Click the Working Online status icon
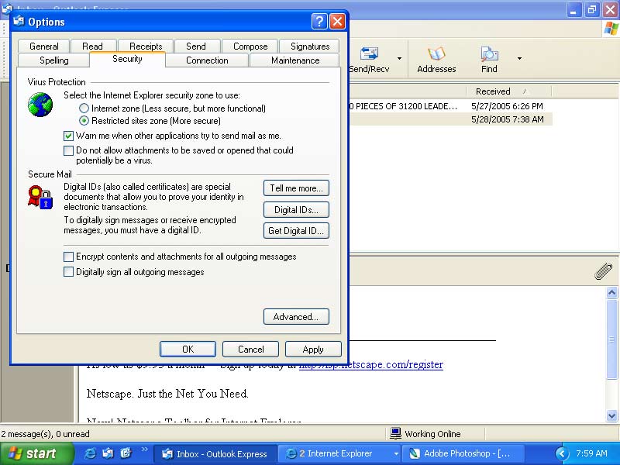Viewport: 620px width, 465px height. (395, 433)
